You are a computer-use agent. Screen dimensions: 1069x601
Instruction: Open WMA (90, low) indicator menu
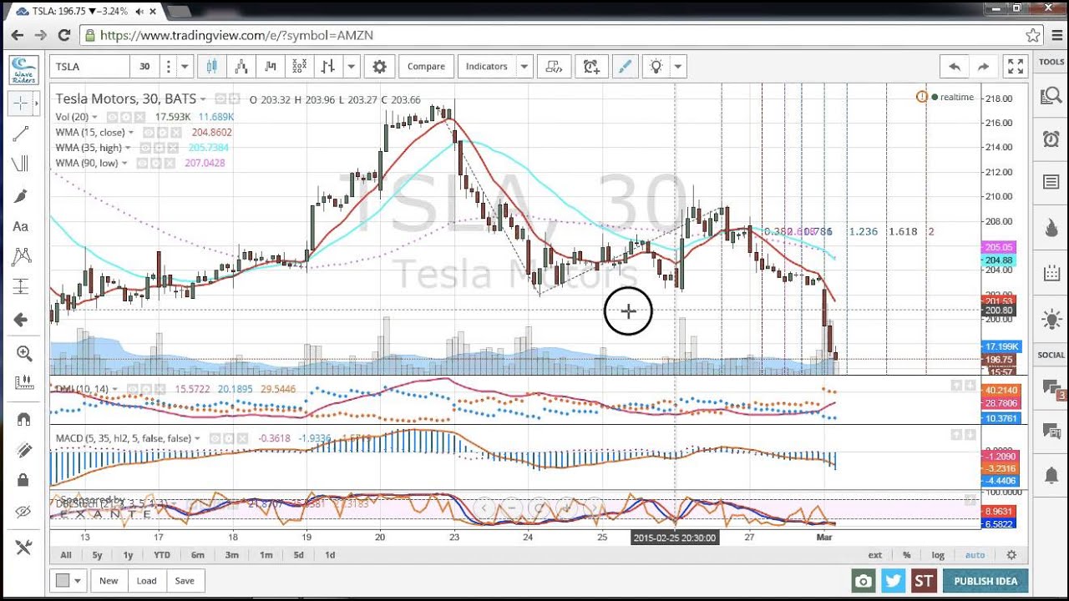click(124, 164)
